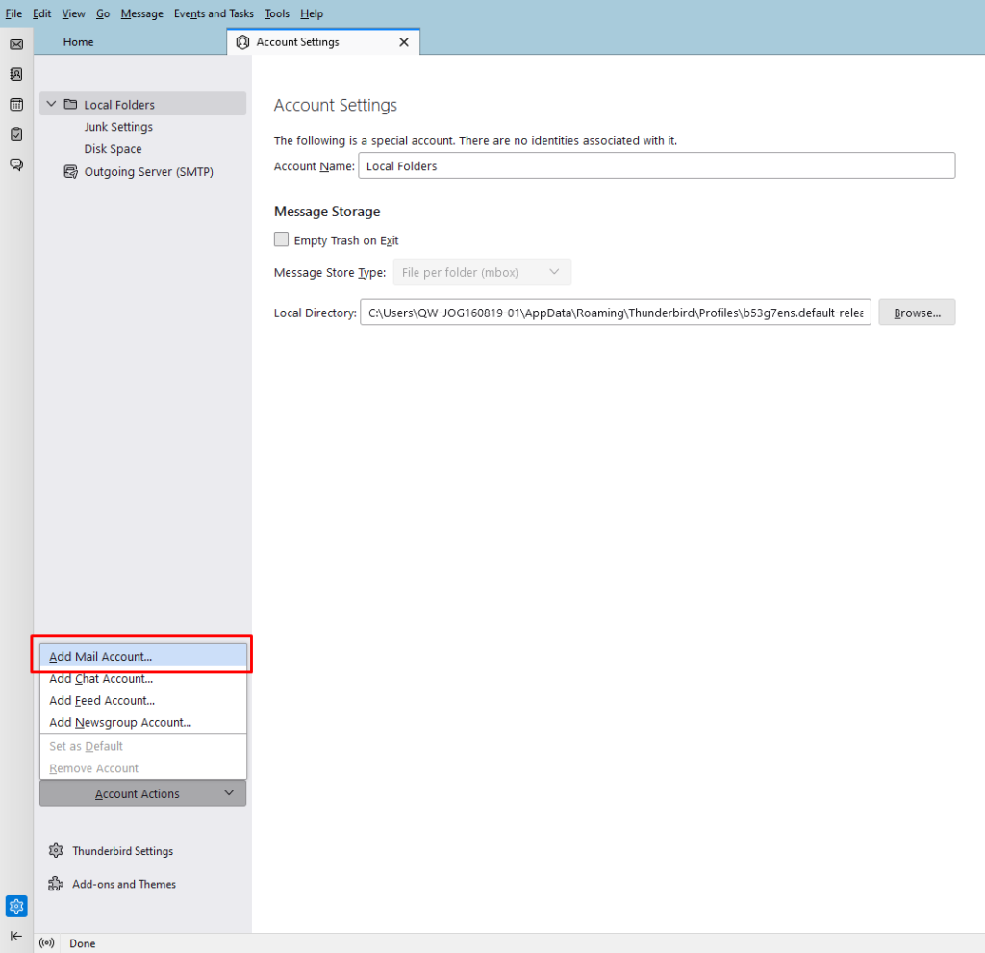Open Thunderbird Settings link
The image size is (985, 953).
(x=122, y=851)
